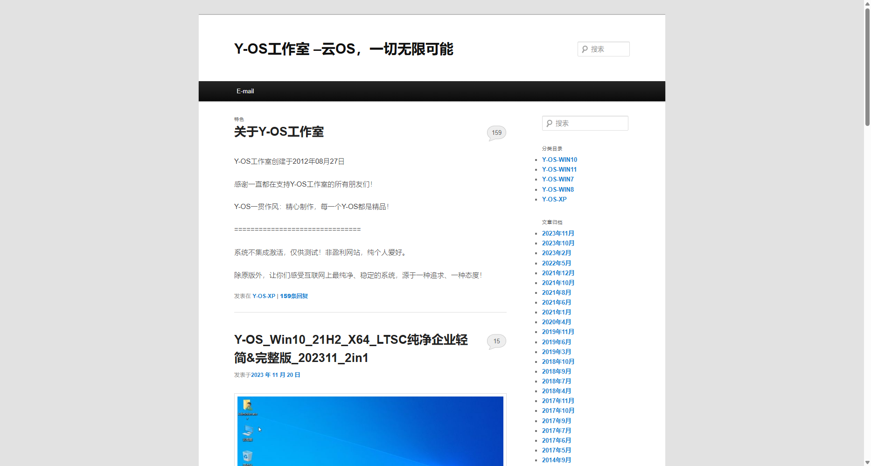Open the 159条回复 link
The width and height of the screenshot is (871, 466).
click(294, 296)
